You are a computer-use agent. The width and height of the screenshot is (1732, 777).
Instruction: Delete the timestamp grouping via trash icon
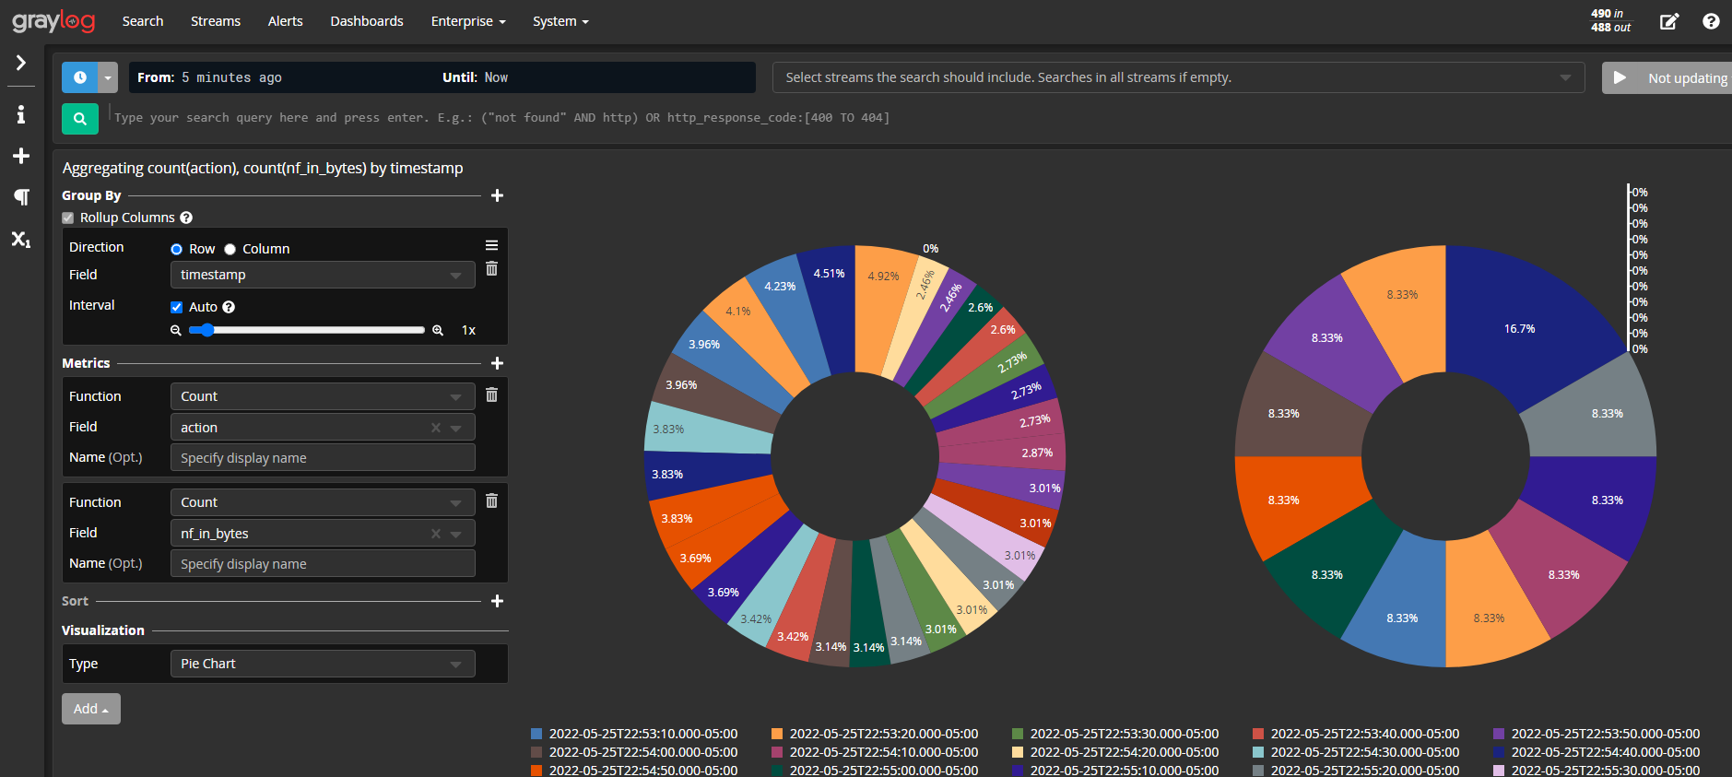tap(491, 268)
